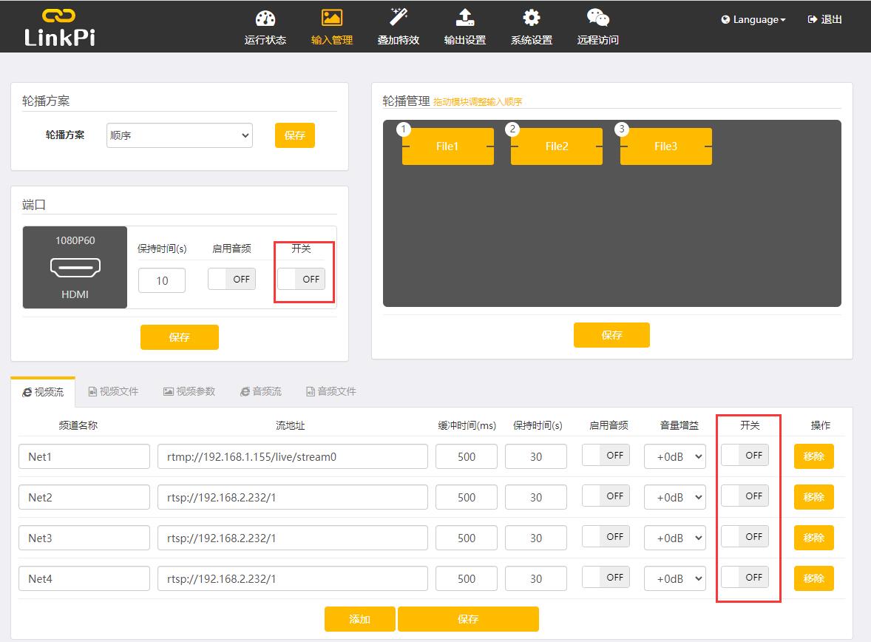Click the 视频流 tab browser icon
Viewport: 871px width, 642px height.
pyautogui.click(x=27, y=393)
